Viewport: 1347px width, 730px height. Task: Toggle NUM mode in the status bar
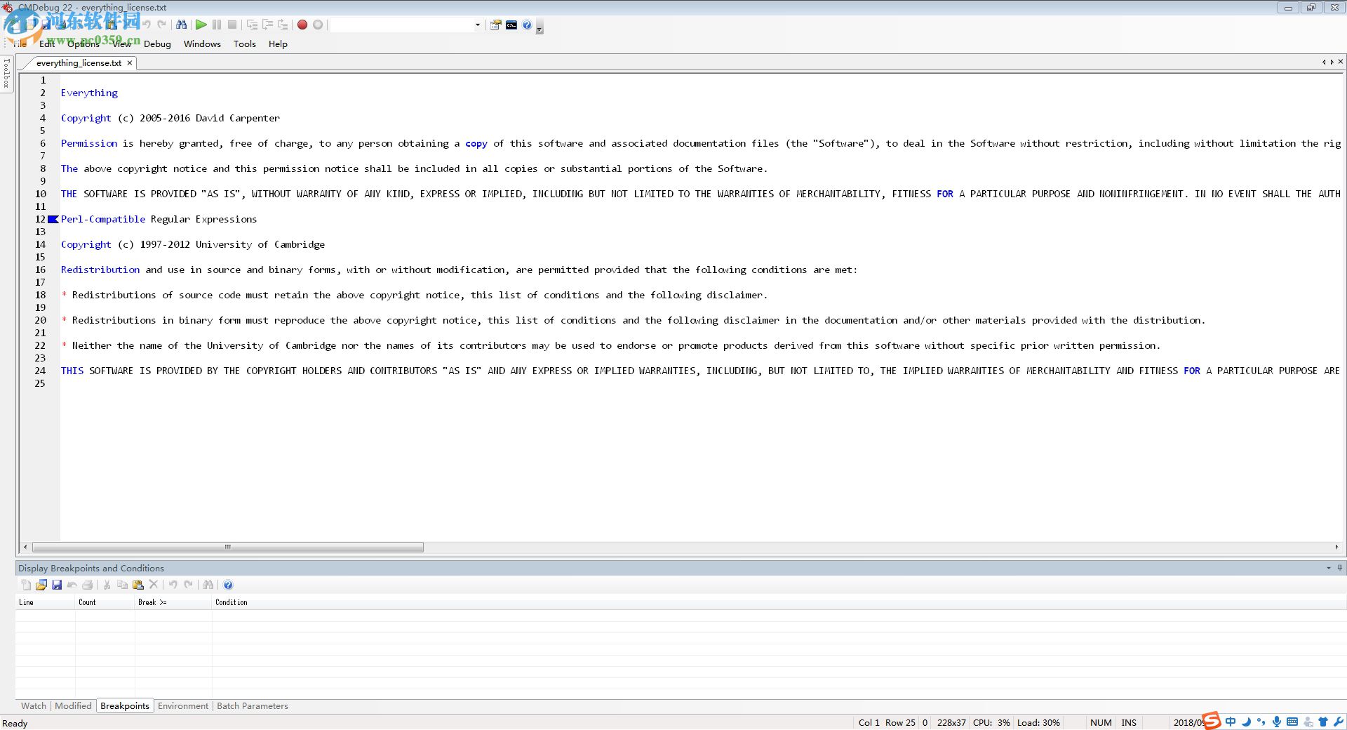click(x=1100, y=722)
